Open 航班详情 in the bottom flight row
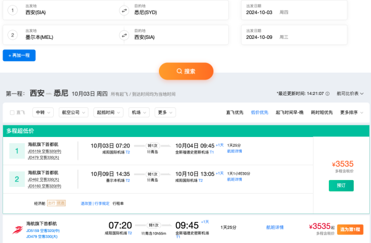Image resolution: width=371 pixels, height=243 pixels. pos(275,228)
